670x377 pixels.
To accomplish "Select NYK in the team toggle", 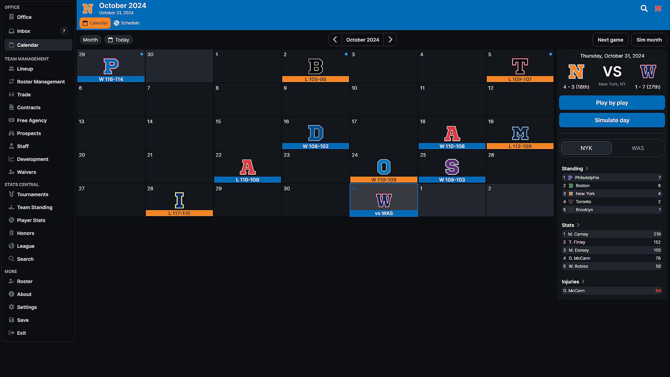I will (x=586, y=148).
